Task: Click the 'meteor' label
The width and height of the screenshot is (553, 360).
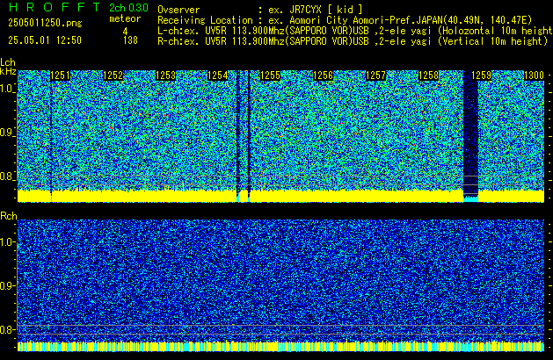Action: 125,18
